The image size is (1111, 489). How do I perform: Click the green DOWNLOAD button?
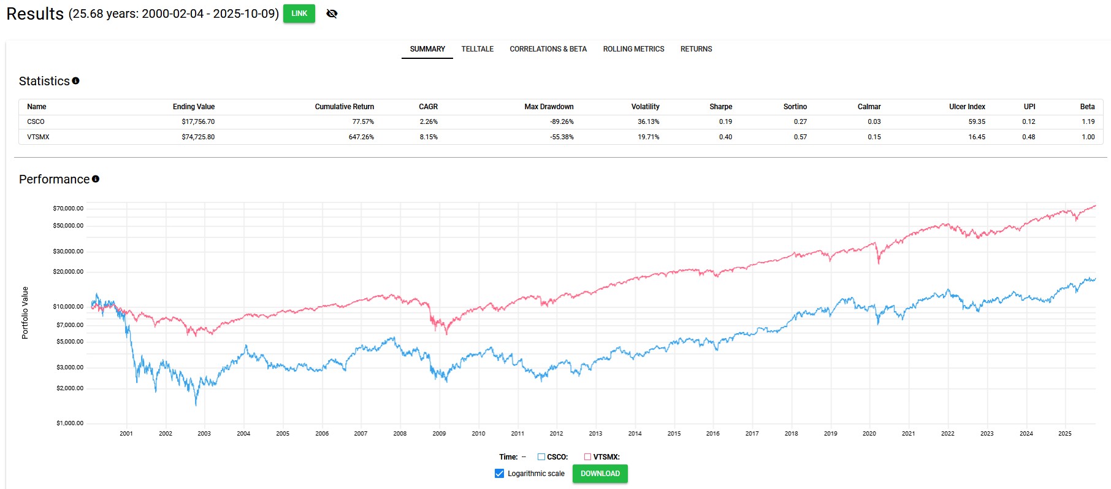[x=600, y=474]
